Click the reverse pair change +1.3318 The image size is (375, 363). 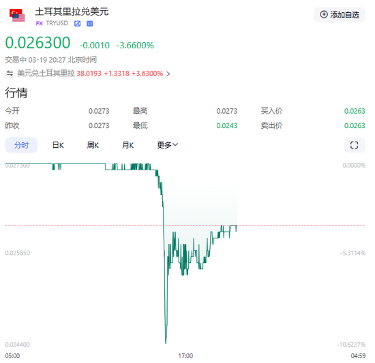click(x=117, y=74)
